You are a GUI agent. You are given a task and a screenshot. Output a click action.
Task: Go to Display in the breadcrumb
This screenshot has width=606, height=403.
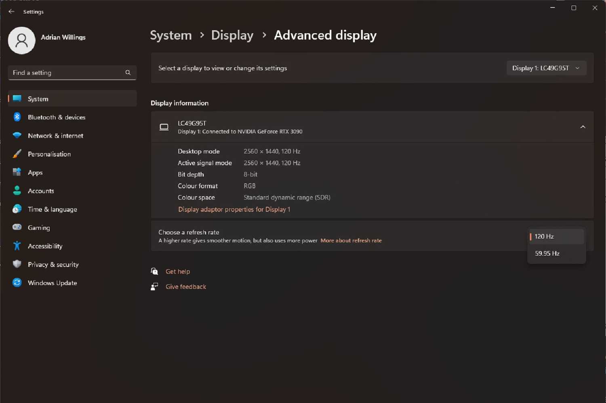pos(232,35)
